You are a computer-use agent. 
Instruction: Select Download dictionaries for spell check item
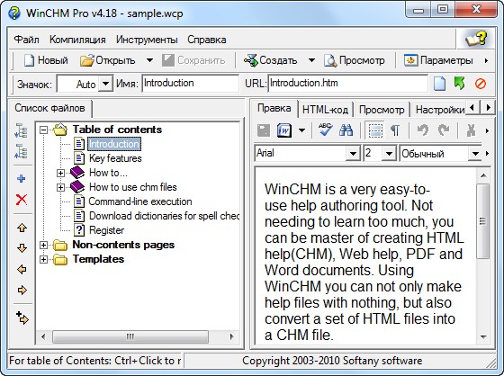coord(164,216)
